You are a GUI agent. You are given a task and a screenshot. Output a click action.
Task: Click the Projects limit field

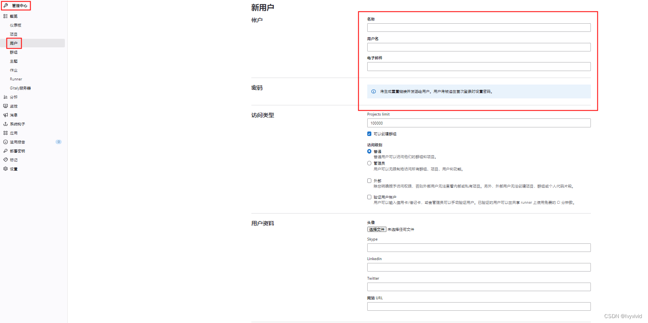pyautogui.click(x=479, y=123)
